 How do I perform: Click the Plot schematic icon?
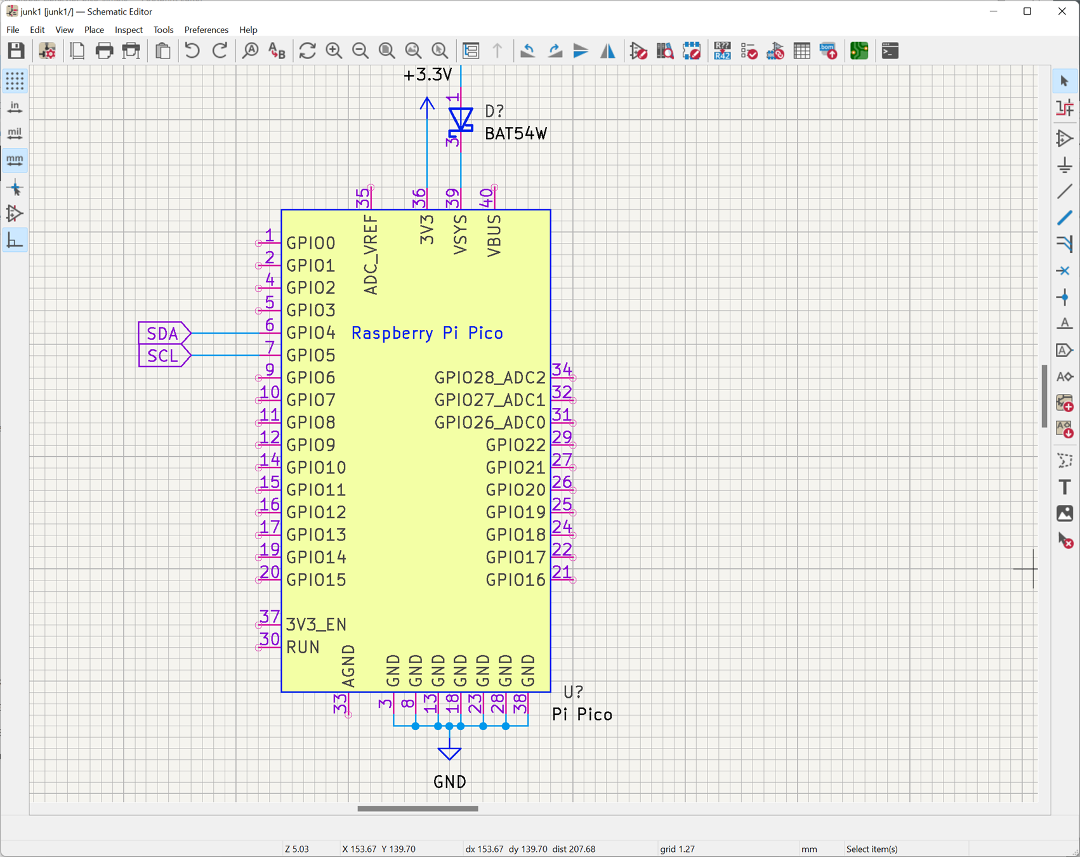(131, 51)
